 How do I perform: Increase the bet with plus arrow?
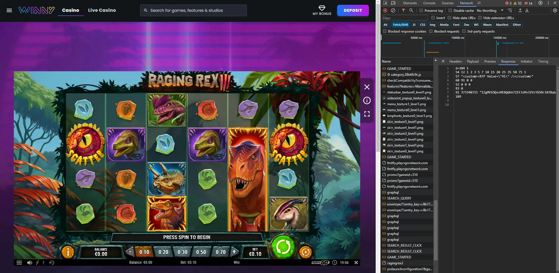coord(234,252)
